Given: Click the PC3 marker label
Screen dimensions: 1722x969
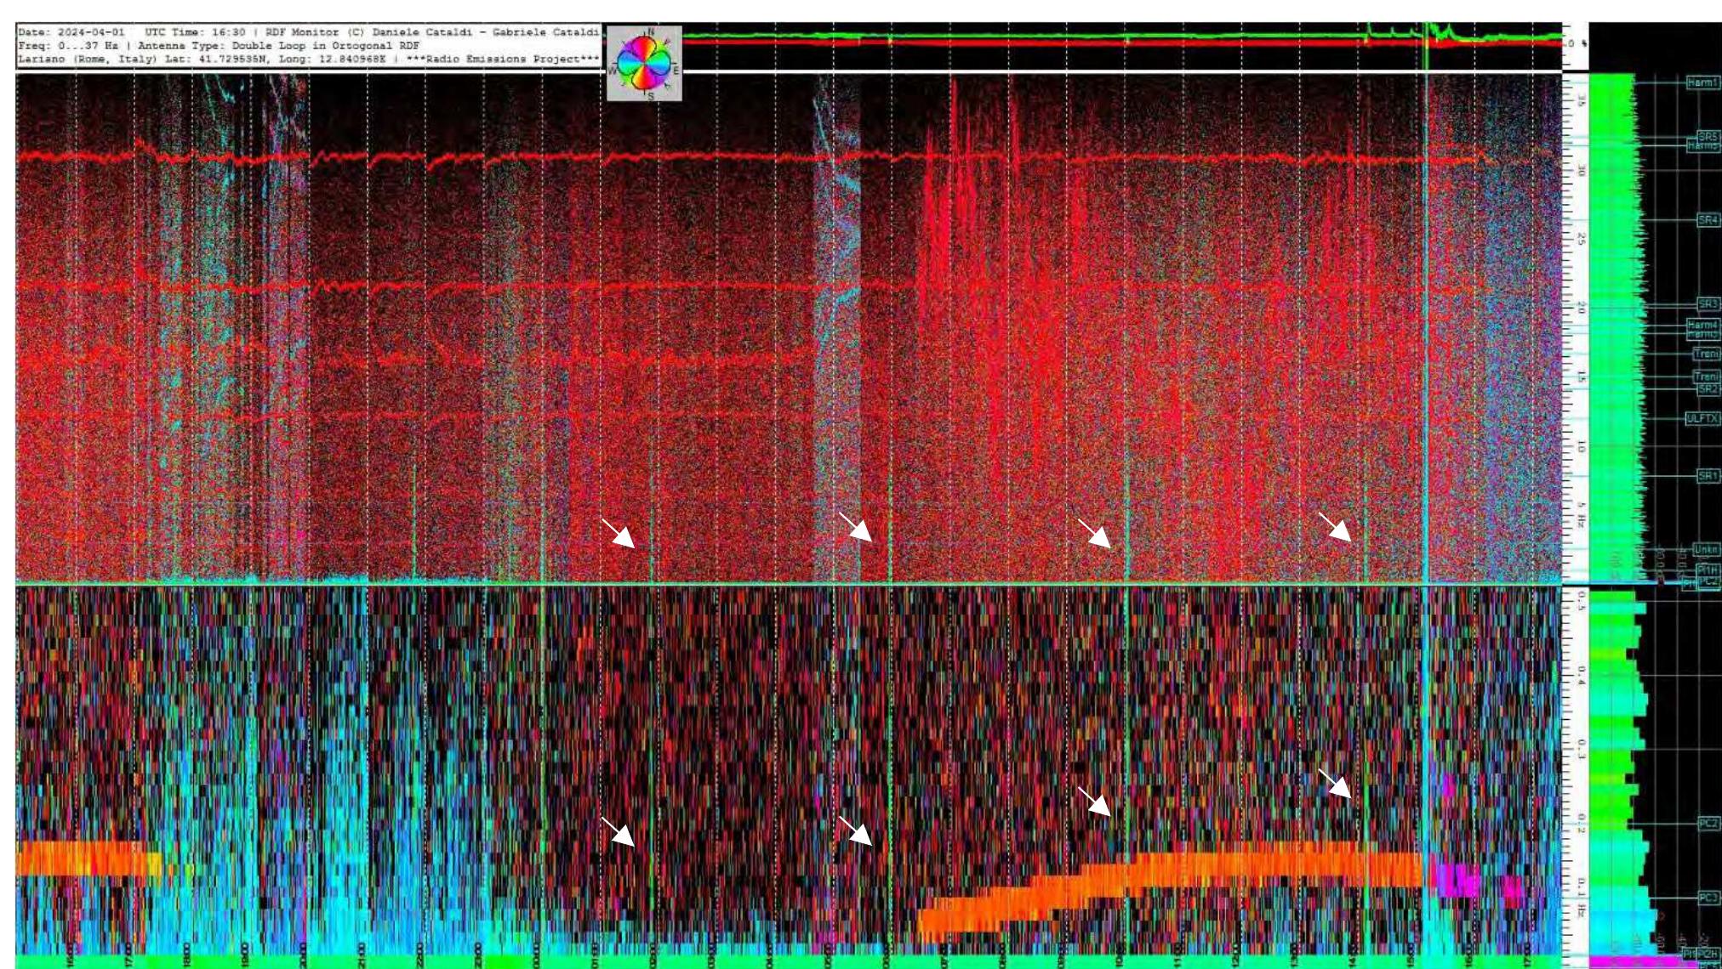Looking at the screenshot, I should 1708,898.
